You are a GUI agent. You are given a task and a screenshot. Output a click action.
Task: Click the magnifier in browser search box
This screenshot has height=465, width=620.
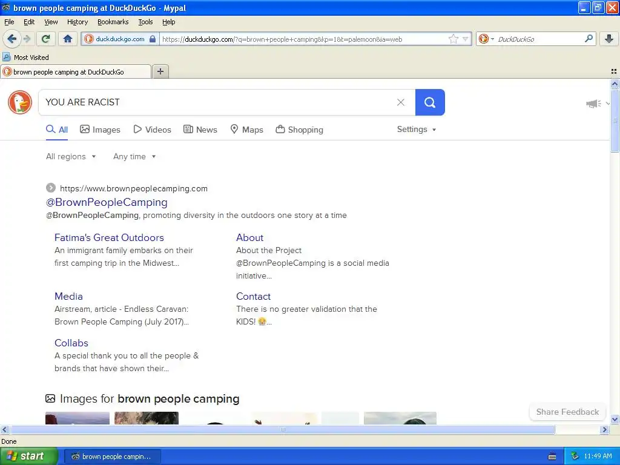point(589,39)
